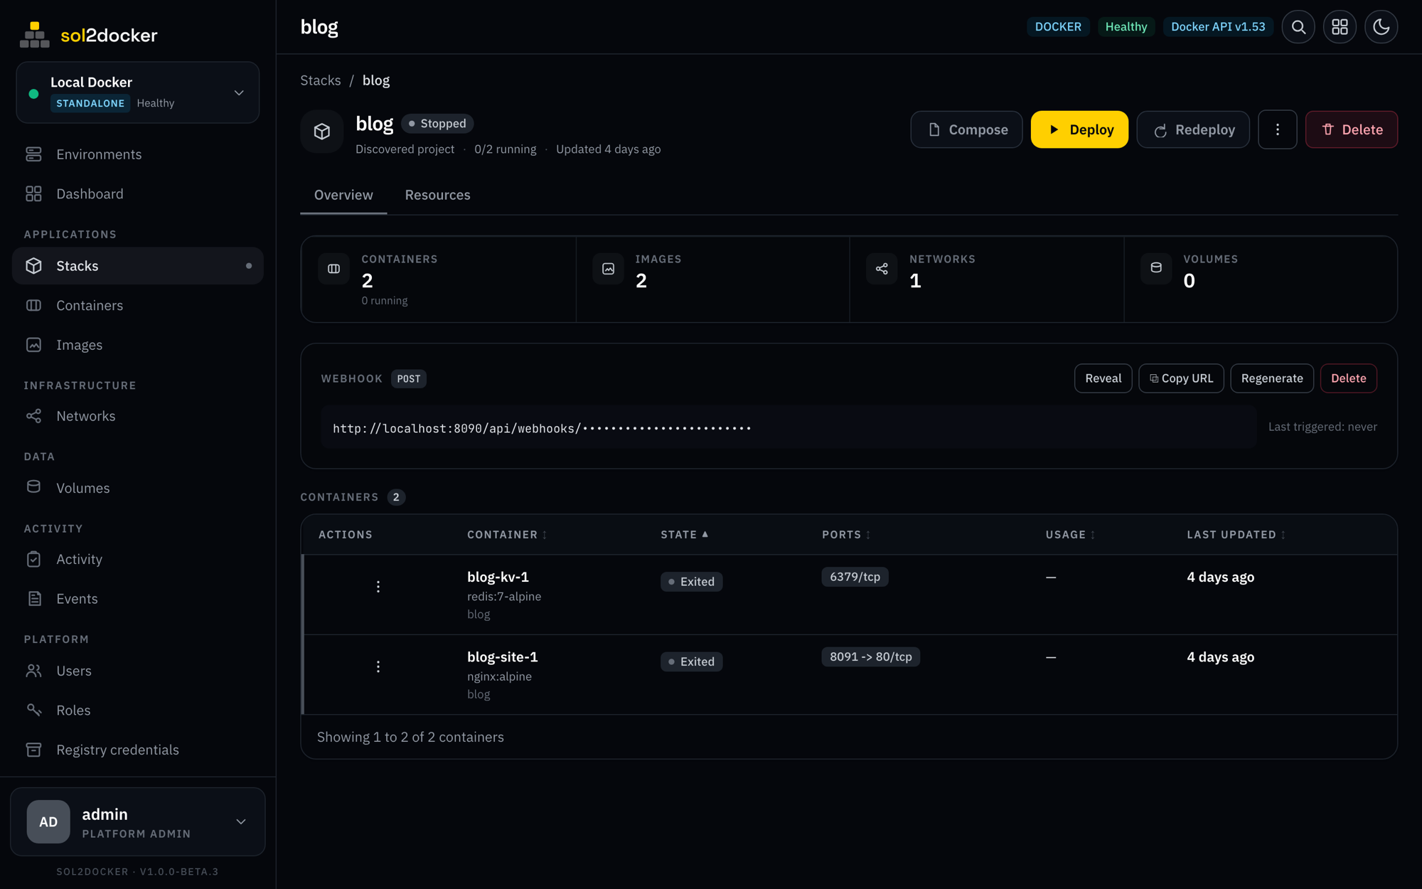
Task: Click the yellow Deploy button
Action: [1079, 129]
